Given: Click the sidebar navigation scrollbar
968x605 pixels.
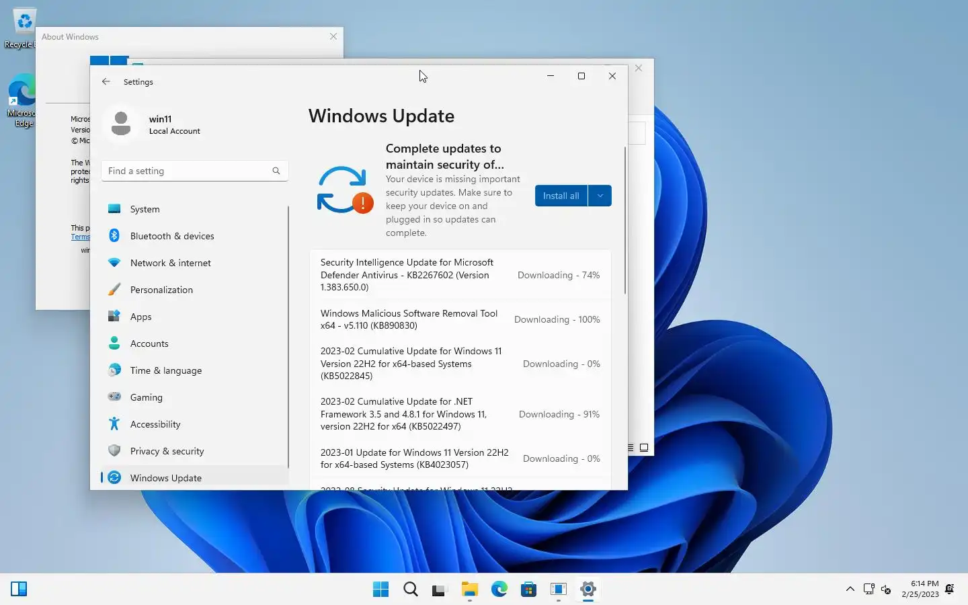Looking at the screenshot, I should [288, 336].
